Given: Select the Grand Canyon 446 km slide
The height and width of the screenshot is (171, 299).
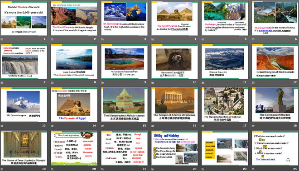Looking at the screenshot, I should coord(74,18).
